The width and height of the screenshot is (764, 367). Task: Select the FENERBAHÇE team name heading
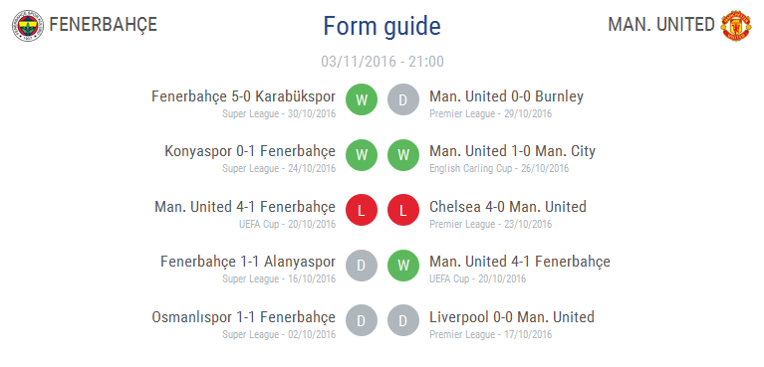pos(104,24)
